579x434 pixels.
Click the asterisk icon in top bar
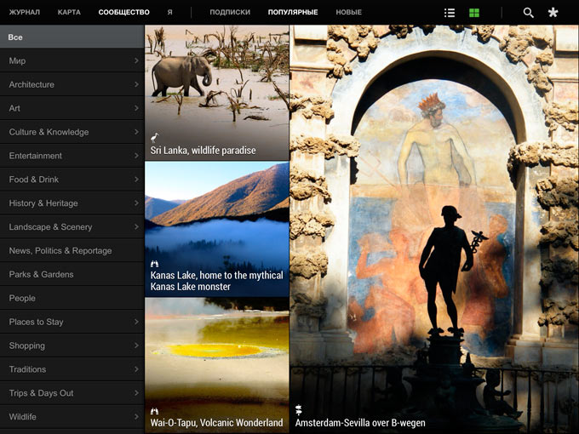[x=553, y=13]
